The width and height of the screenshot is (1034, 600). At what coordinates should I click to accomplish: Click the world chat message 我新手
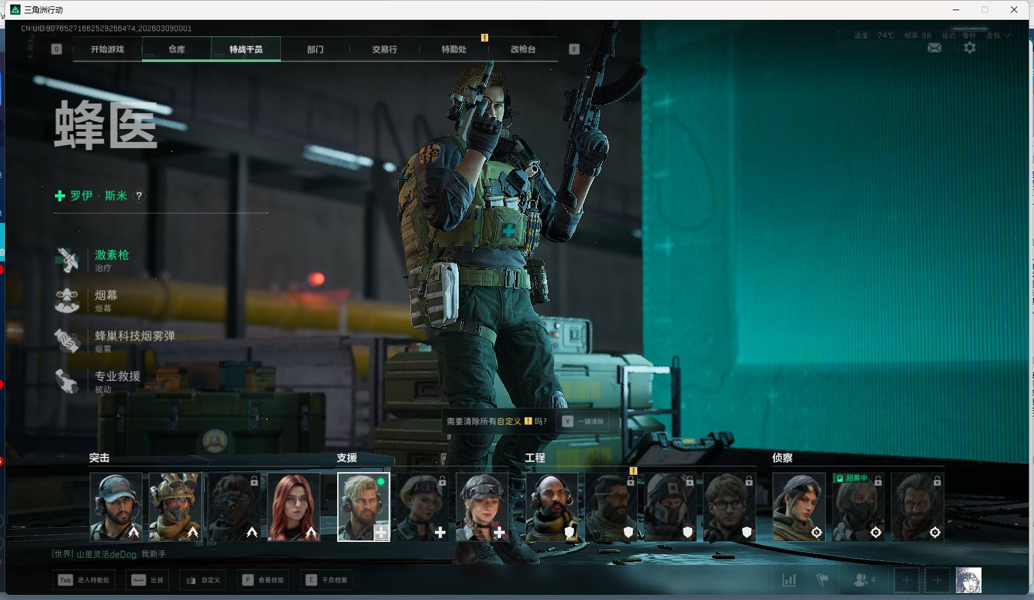tap(154, 554)
